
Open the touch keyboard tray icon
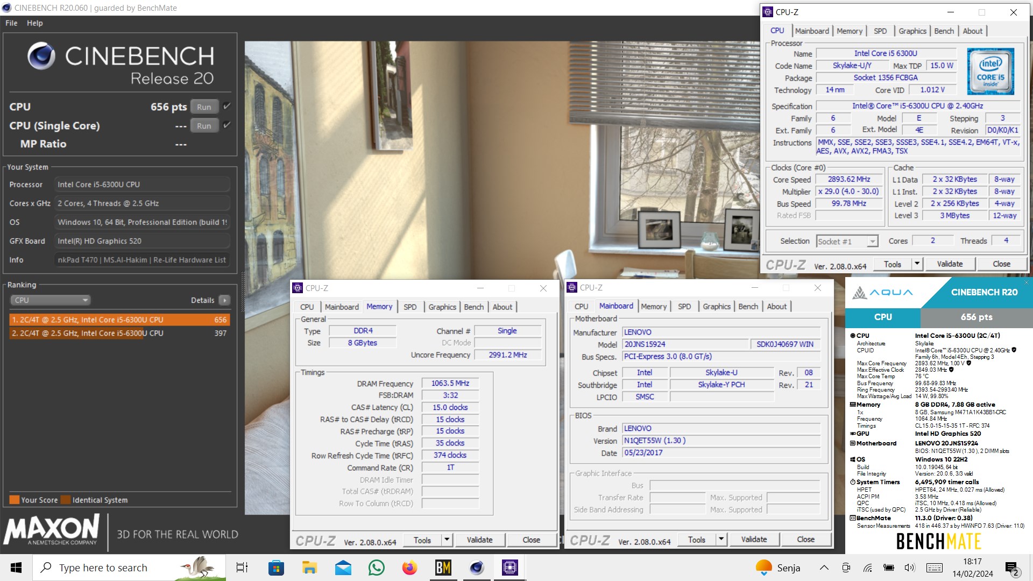click(935, 568)
